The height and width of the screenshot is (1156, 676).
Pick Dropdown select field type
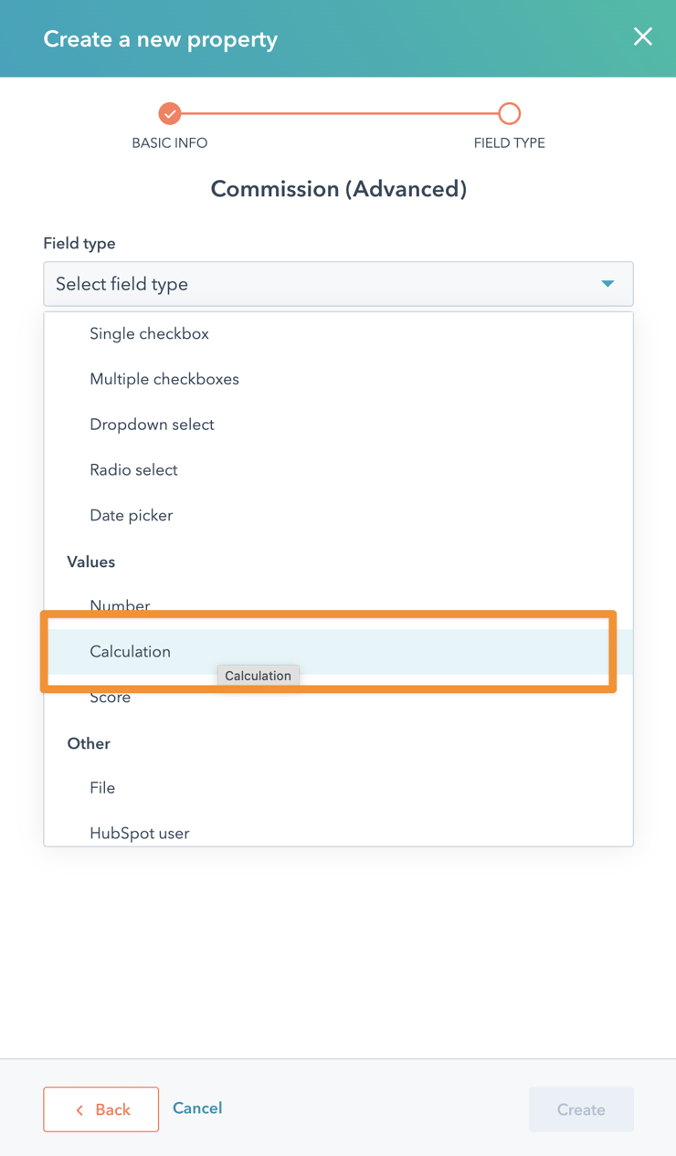pos(152,425)
